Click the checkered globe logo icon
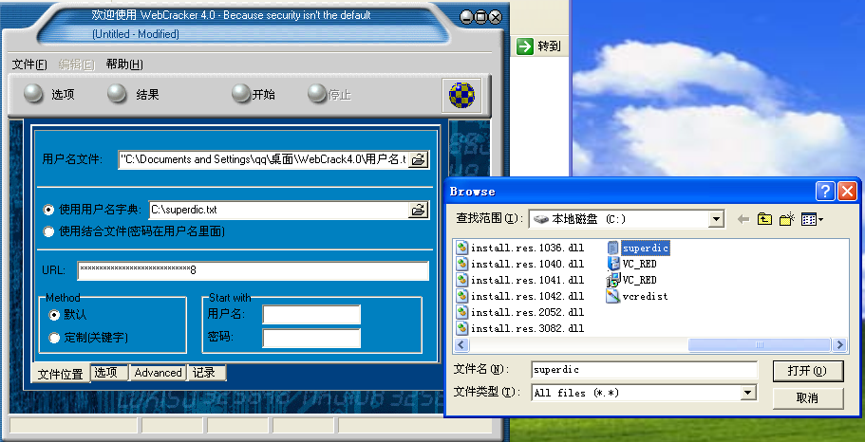This screenshot has width=865, height=442. (461, 95)
